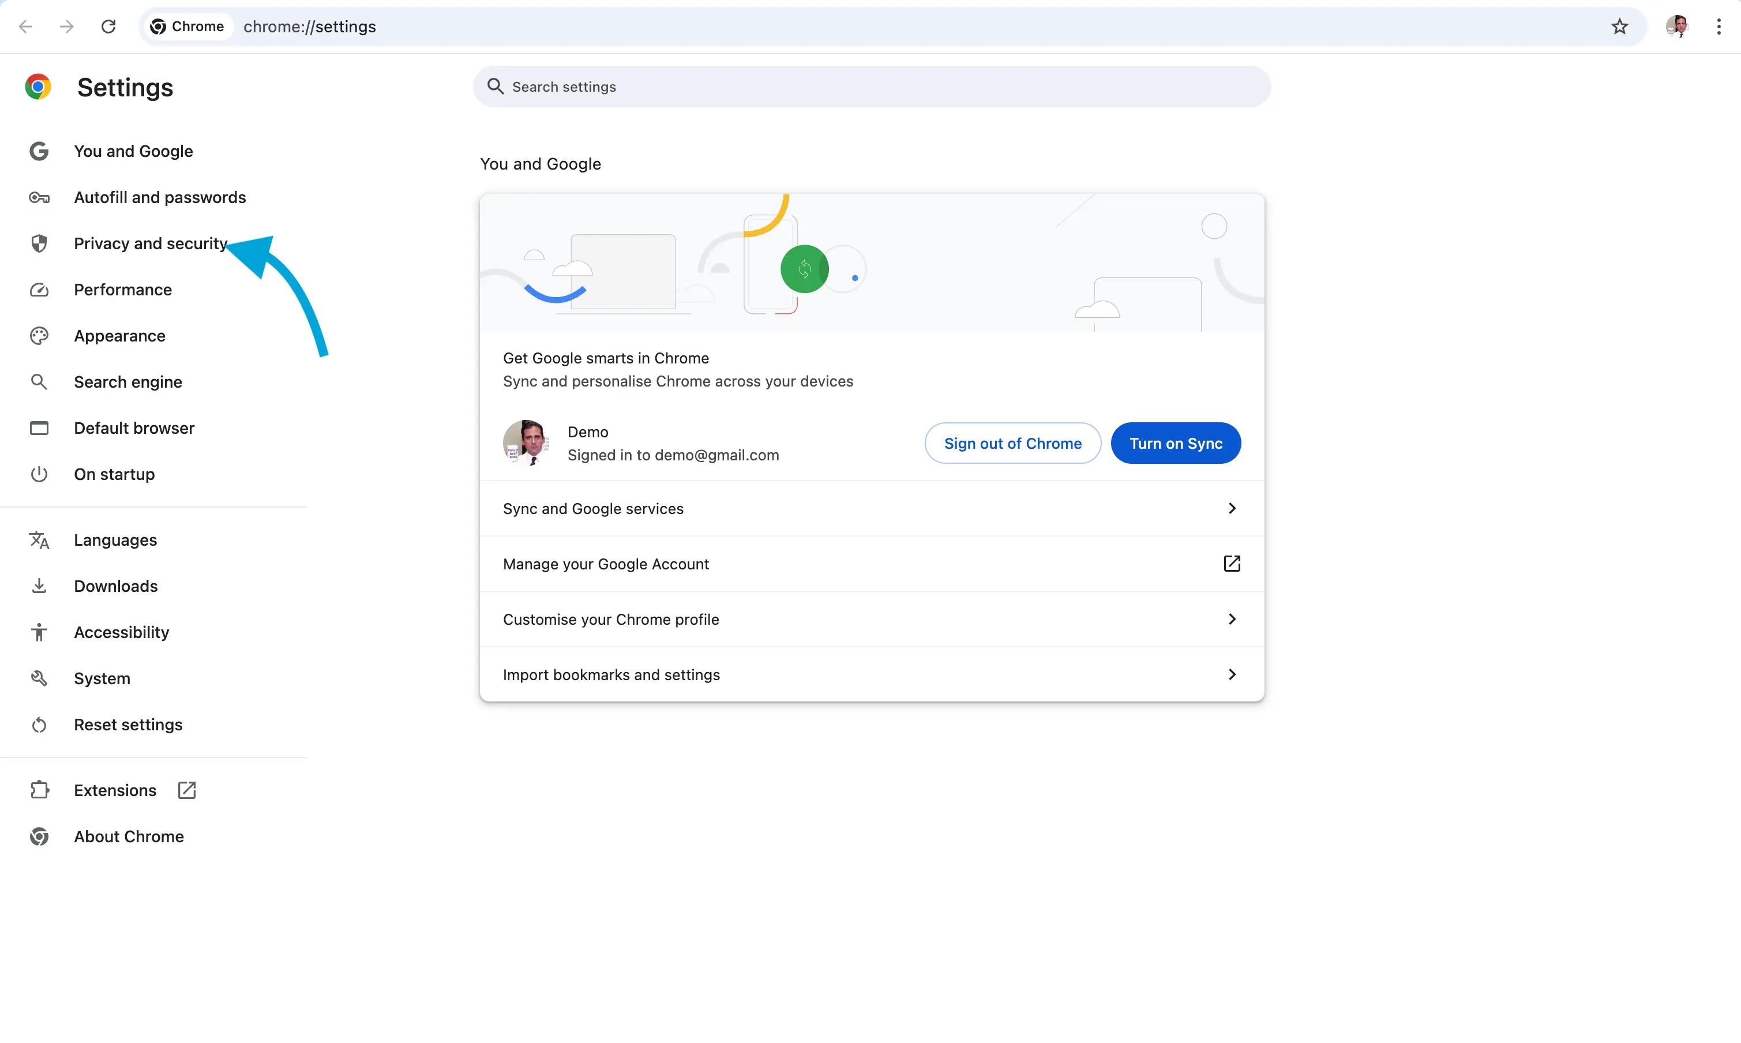The width and height of the screenshot is (1741, 1043).
Task: Bookmark this page with the star icon
Action: click(x=1619, y=27)
